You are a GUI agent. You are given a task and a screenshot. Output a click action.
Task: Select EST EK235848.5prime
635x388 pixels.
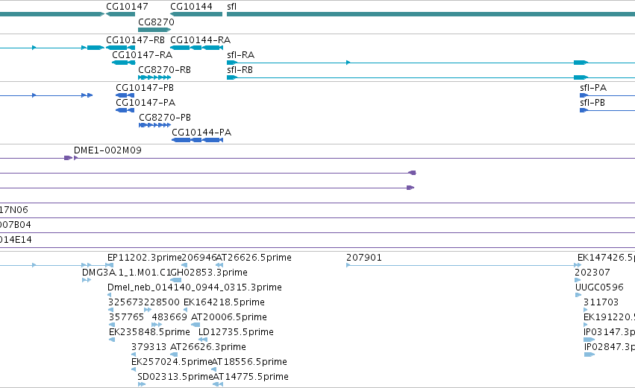149,332
